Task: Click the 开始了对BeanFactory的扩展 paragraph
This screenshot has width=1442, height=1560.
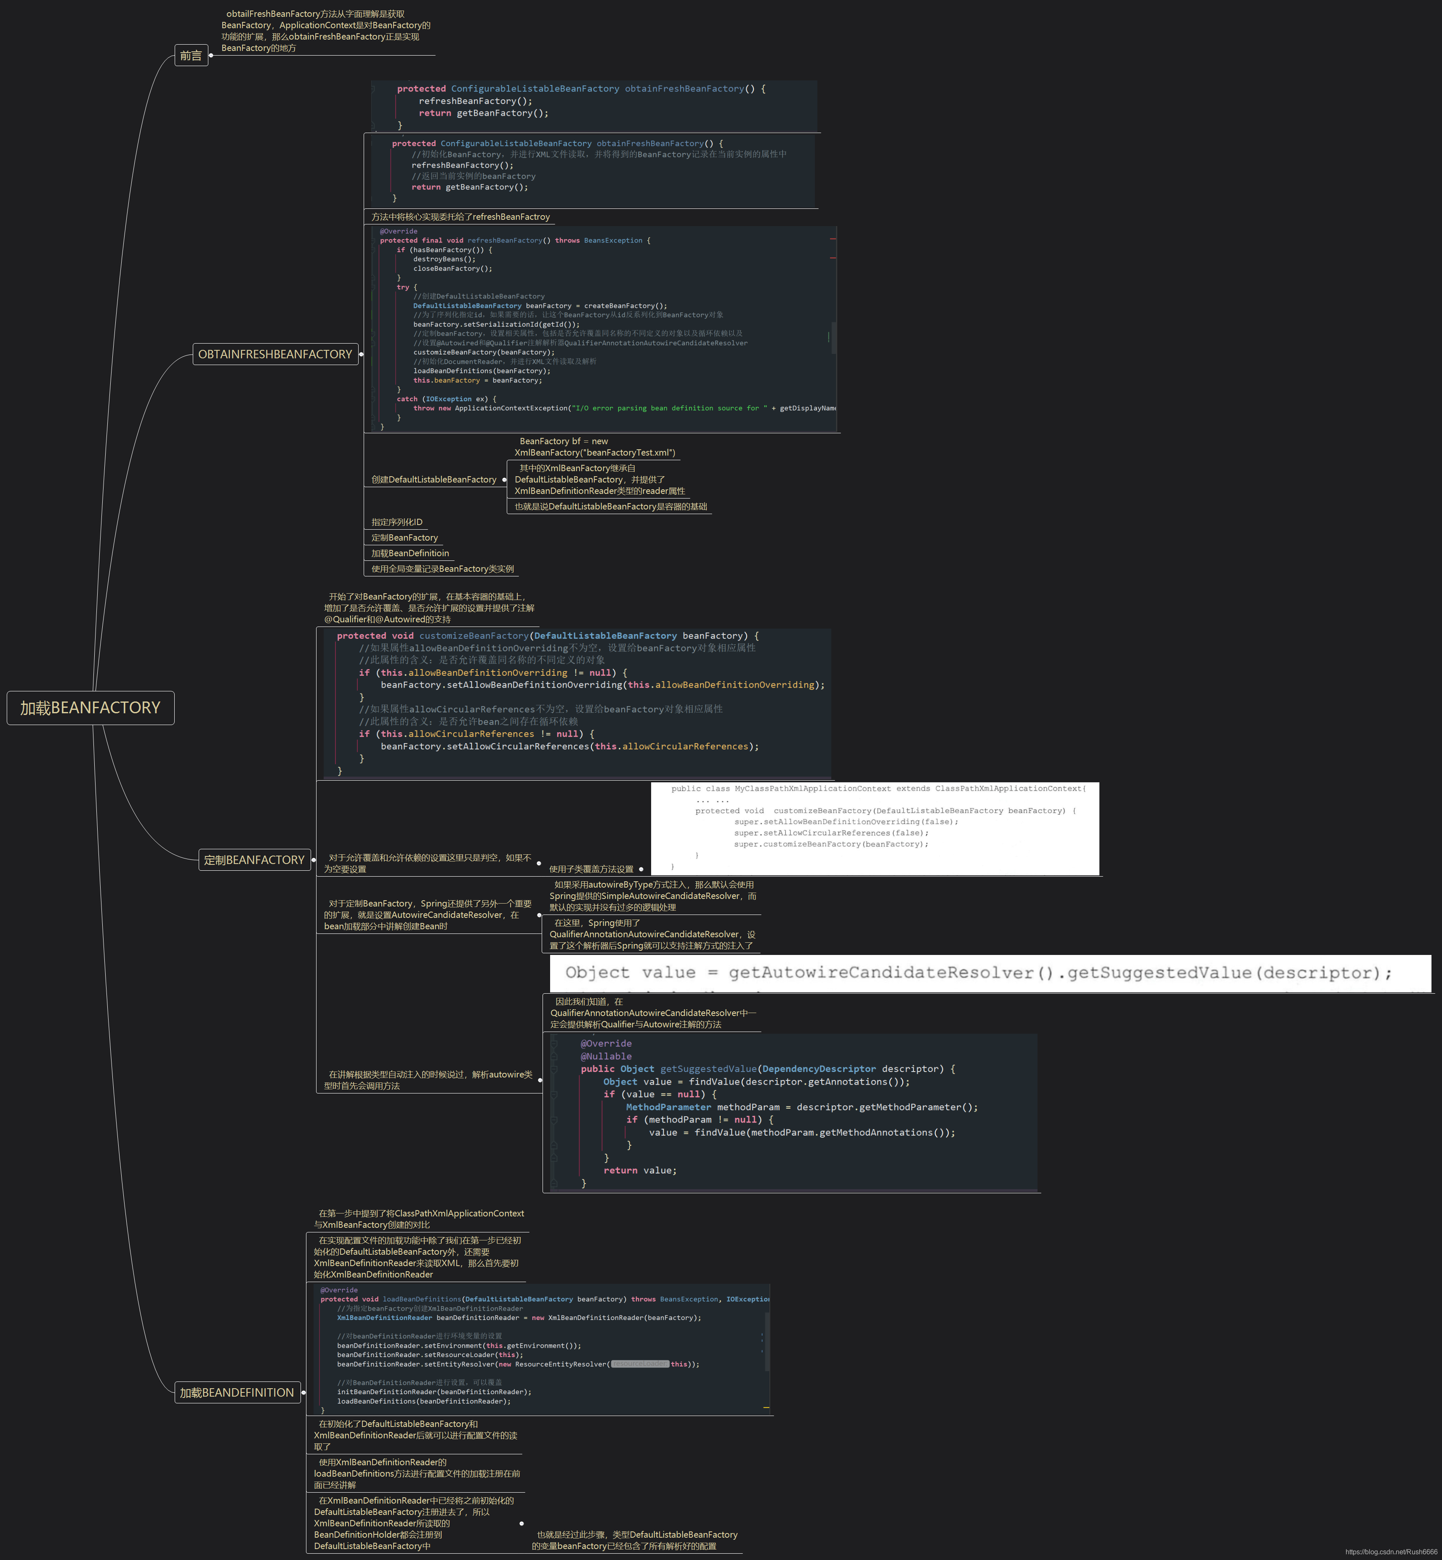Action: tap(429, 608)
